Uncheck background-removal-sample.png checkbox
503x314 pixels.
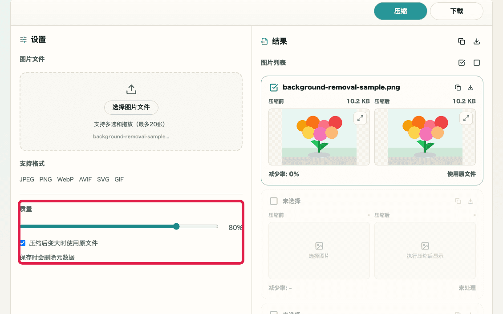tap(274, 88)
